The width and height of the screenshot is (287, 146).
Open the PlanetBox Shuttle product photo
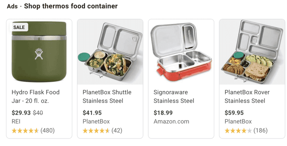(x=110, y=52)
